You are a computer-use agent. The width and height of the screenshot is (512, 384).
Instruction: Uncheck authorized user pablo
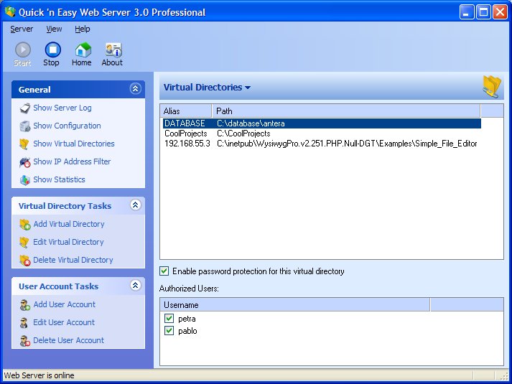[x=169, y=330]
